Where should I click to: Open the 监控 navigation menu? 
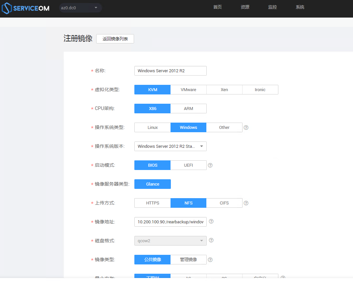point(272,7)
